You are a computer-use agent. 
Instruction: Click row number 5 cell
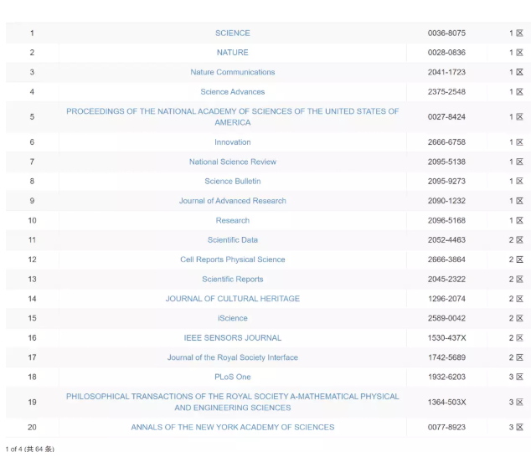[32, 117]
